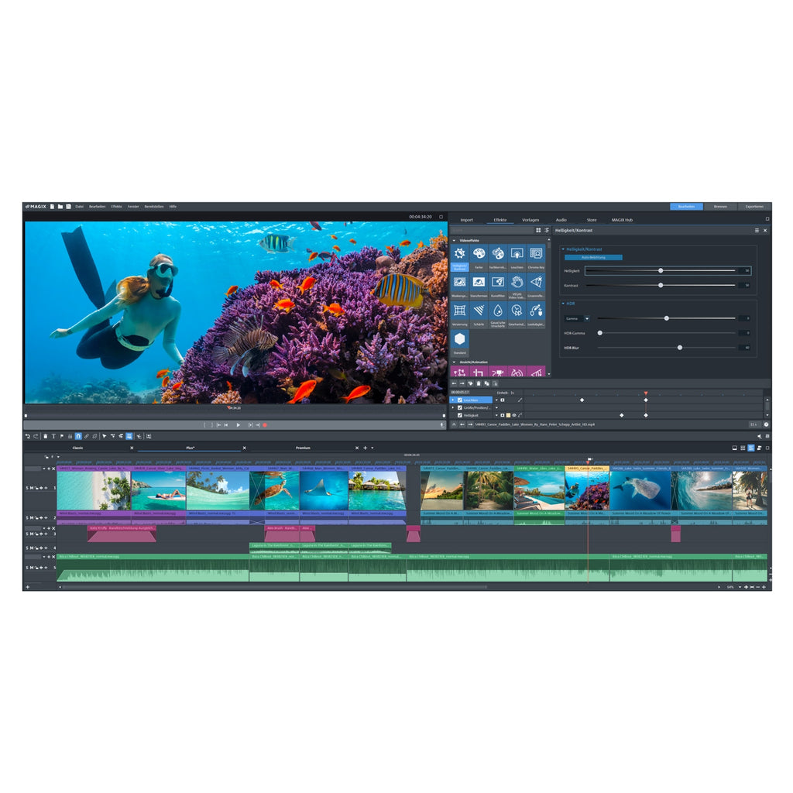Switch to the Audio tab
This screenshot has width=793, height=793.
[561, 220]
